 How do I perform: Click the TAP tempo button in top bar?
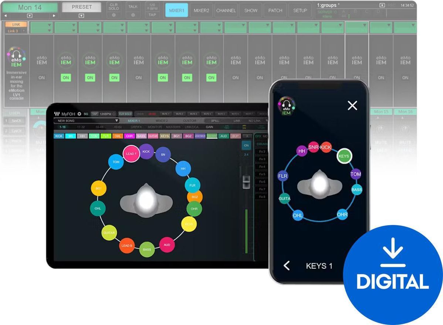point(152,15)
